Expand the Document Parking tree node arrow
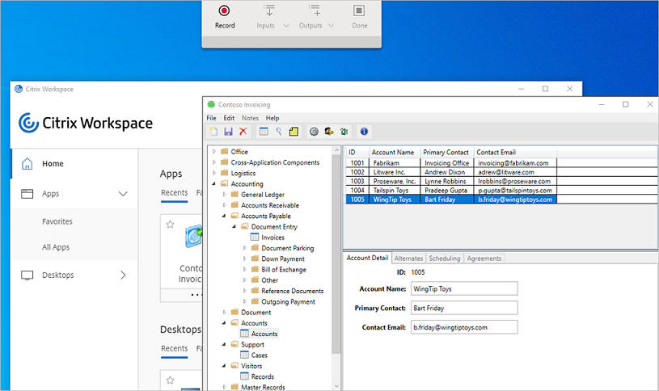 pyautogui.click(x=245, y=248)
